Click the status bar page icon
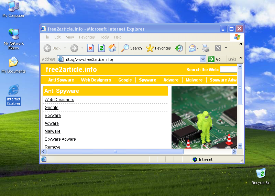Screen dimensions: 275x196 coord(44,159)
